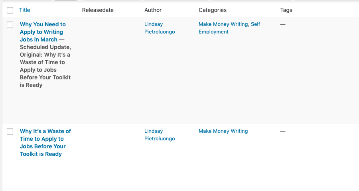Select checkbox for 'Why It's a Waste of Time' post
The image size is (359, 191).
coord(10,132)
